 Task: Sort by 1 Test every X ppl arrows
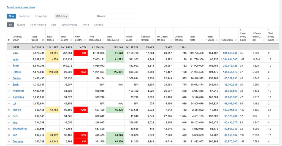pos(276,40)
